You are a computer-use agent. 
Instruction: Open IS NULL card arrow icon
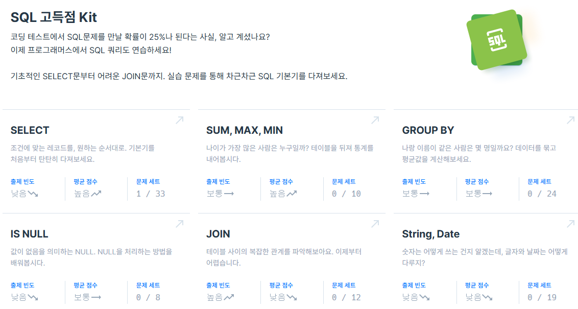[x=180, y=224]
